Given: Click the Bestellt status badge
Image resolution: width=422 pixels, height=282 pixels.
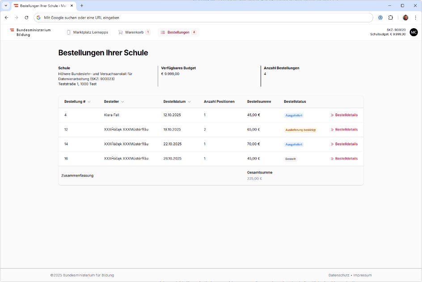Looking at the screenshot, I should point(291,159).
